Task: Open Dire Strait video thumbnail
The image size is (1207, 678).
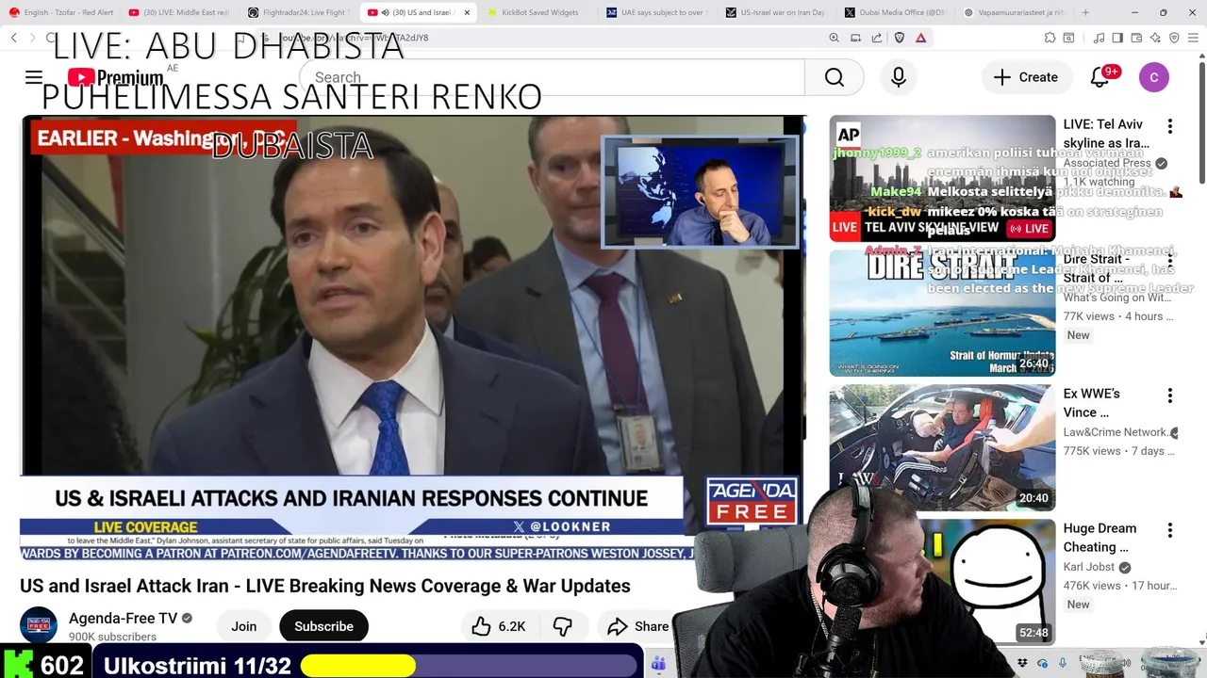Action: coord(942,313)
